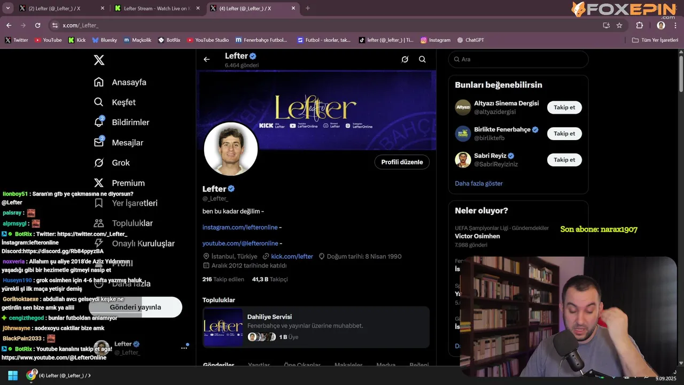This screenshot has height=385, width=684.
Task: Open site information icon in address bar
Action: [x=55, y=25]
